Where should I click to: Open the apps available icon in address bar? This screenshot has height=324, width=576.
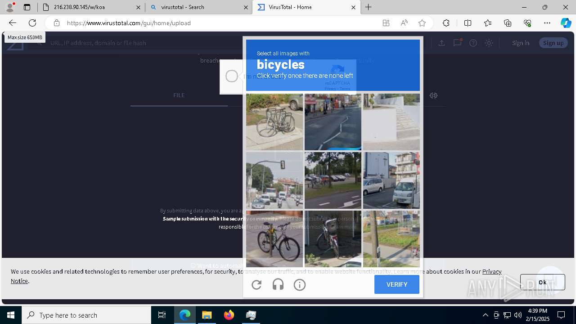click(x=386, y=23)
